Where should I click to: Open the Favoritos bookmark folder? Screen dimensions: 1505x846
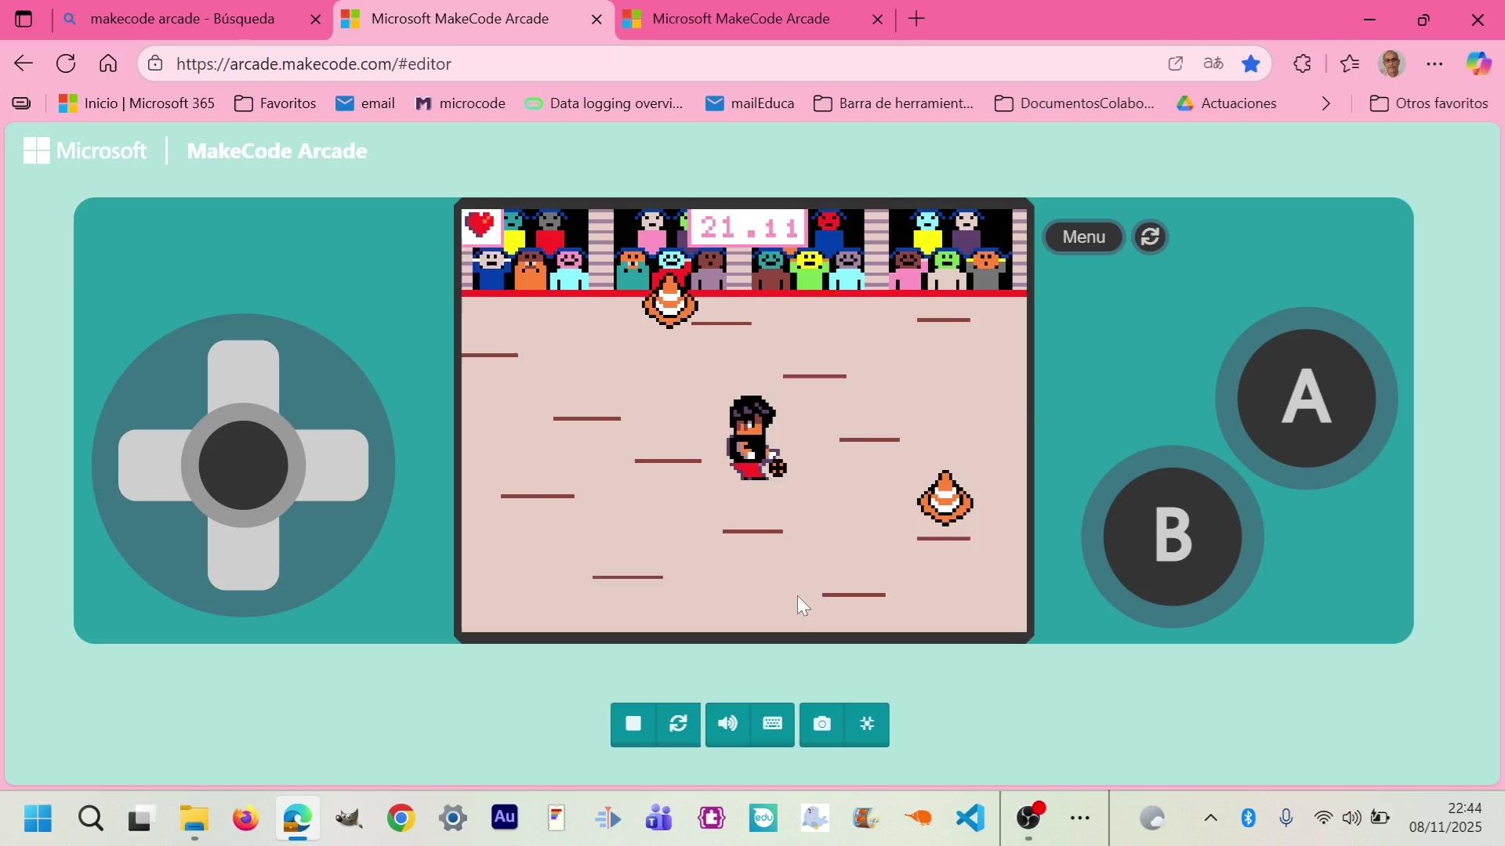(275, 104)
